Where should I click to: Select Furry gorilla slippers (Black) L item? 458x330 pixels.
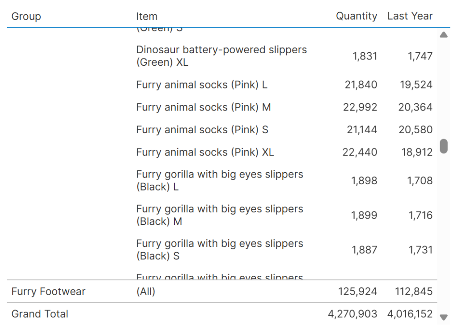coord(220,181)
